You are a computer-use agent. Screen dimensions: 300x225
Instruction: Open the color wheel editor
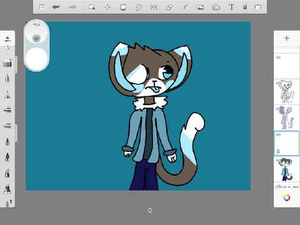(287, 197)
